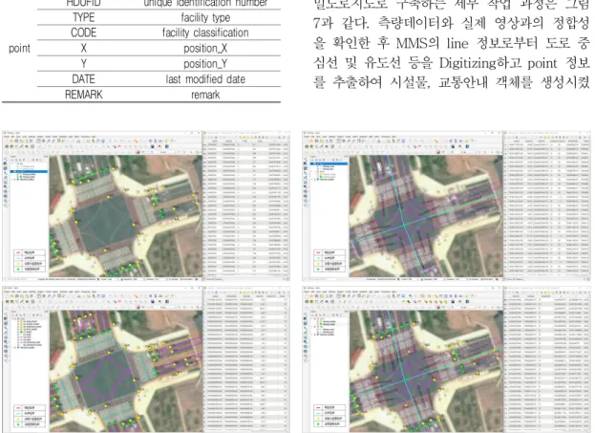This screenshot has width=595, height=433.
Task: Select the 'CODE' cell in the table
Action: (83, 32)
